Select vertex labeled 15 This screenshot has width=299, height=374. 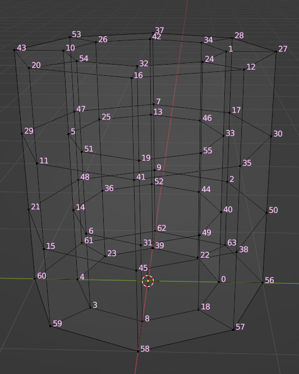tap(44, 249)
